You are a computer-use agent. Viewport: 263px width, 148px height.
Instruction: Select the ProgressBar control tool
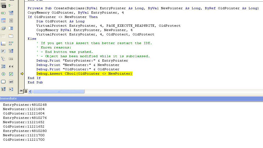click(3, 13)
